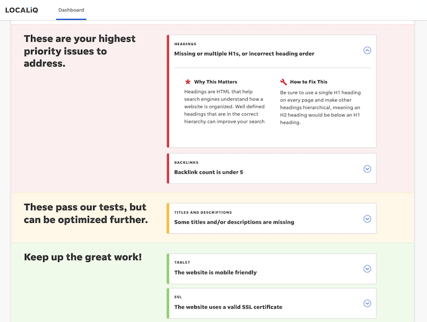The width and height of the screenshot is (427, 322).
Task: Select 'Some titles and/or descriptions are missing'
Action: 234,222
